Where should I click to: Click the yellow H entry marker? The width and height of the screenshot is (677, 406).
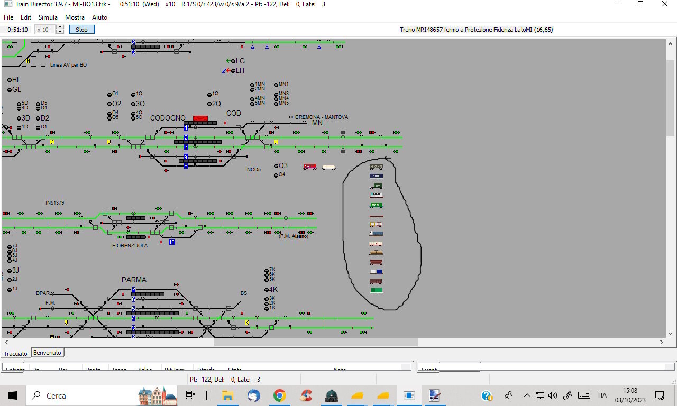coord(28,61)
